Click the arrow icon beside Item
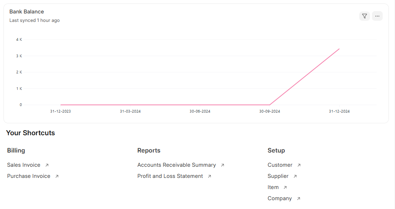Image resolution: width=395 pixels, height=209 pixels. tap(285, 187)
